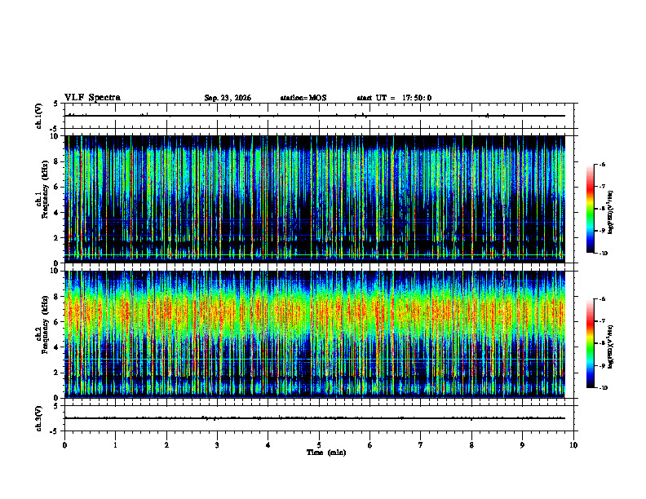Click the station=MOS label
This screenshot has width=646, height=499.
point(303,98)
